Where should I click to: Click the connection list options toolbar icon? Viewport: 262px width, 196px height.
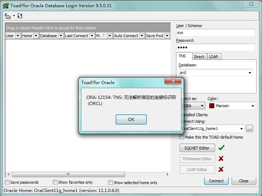point(8,16)
